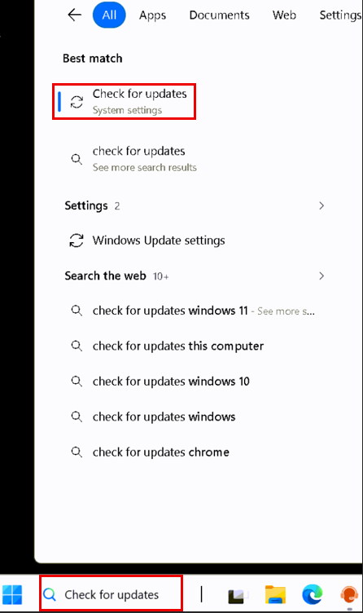Click the sync icon beside Windows Update settings
Screen dimensions: 363x613
click(77, 240)
